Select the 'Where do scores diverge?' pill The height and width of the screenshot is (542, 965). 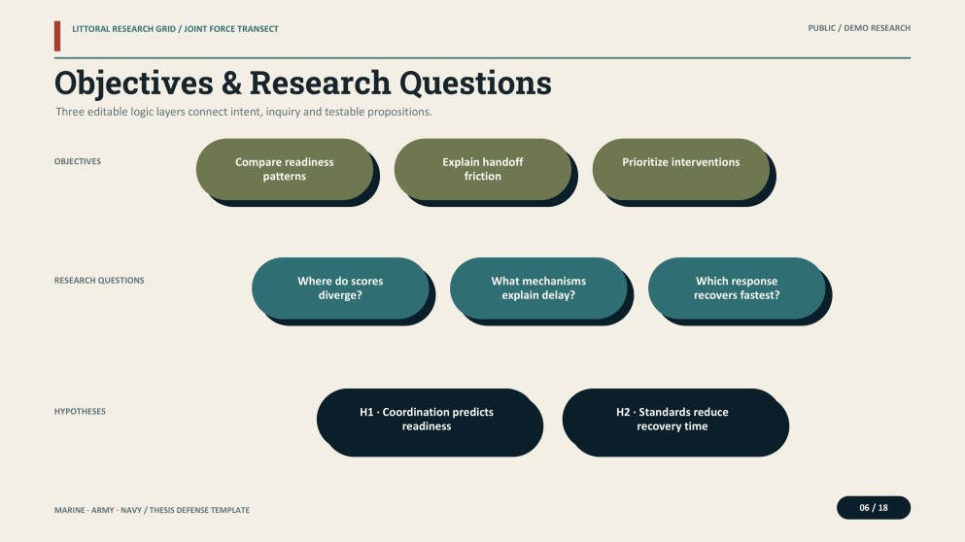click(340, 288)
